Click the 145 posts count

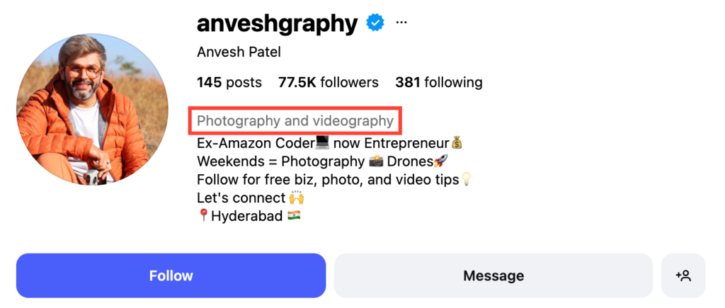[229, 82]
